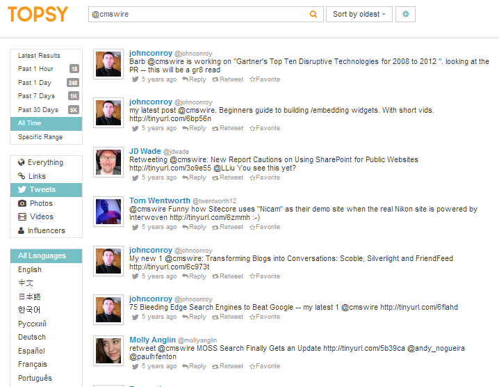The width and height of the screenshot is (499, 387).
Task: Switch to Past 30 Days results
Action: 38,110
